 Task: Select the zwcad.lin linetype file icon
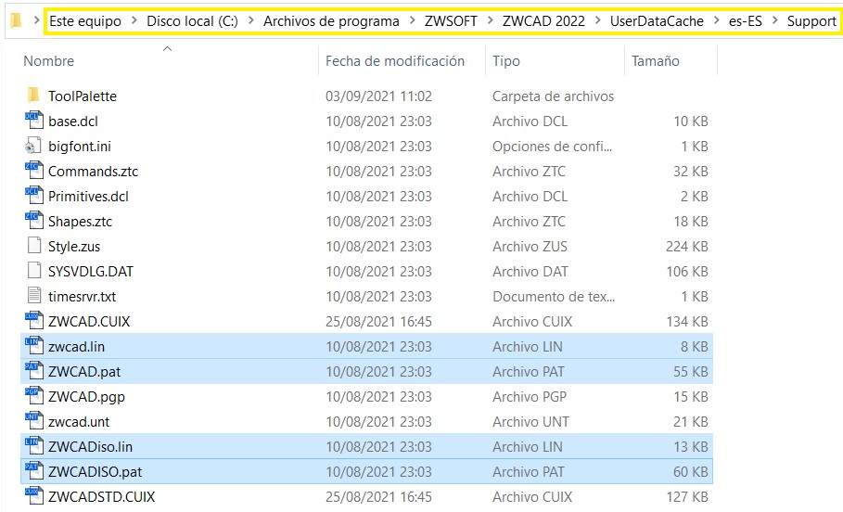click(x=34, y=346)
